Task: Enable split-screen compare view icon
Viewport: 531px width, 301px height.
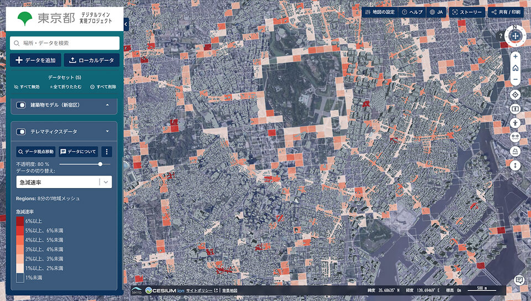Action: [515, 108]
